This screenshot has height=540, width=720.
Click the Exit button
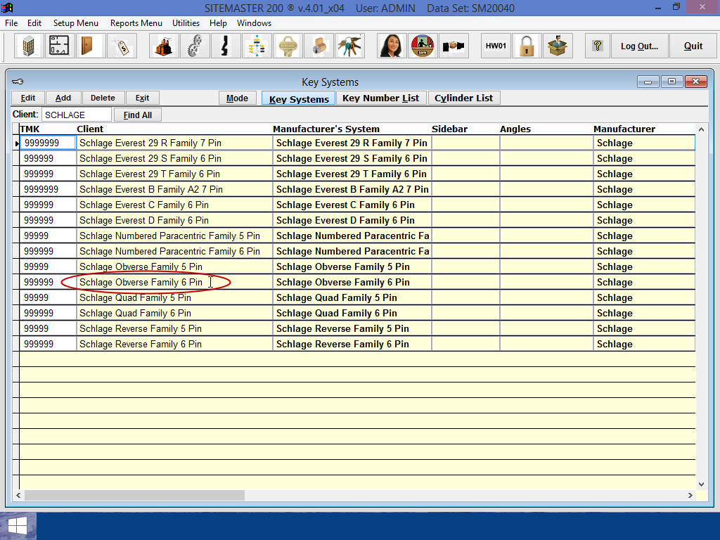coord(142,98)
